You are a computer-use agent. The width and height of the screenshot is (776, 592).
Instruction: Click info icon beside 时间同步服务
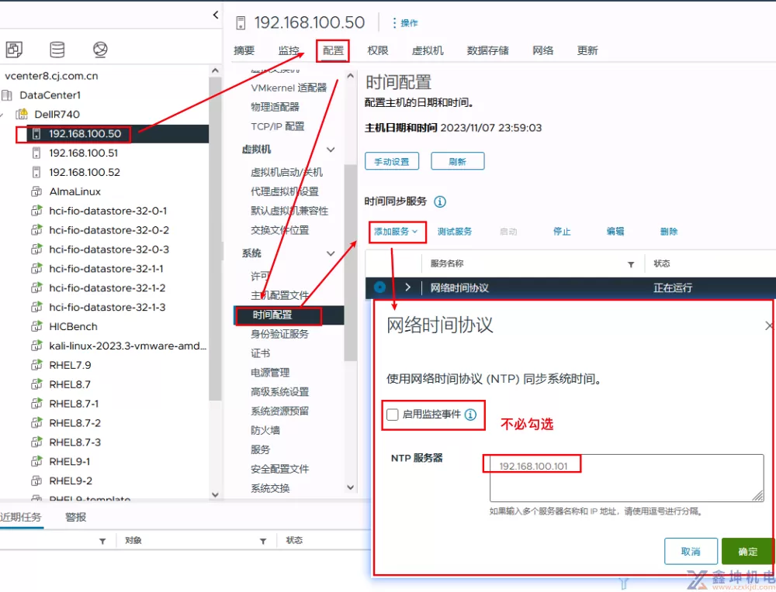pos(439,201)
